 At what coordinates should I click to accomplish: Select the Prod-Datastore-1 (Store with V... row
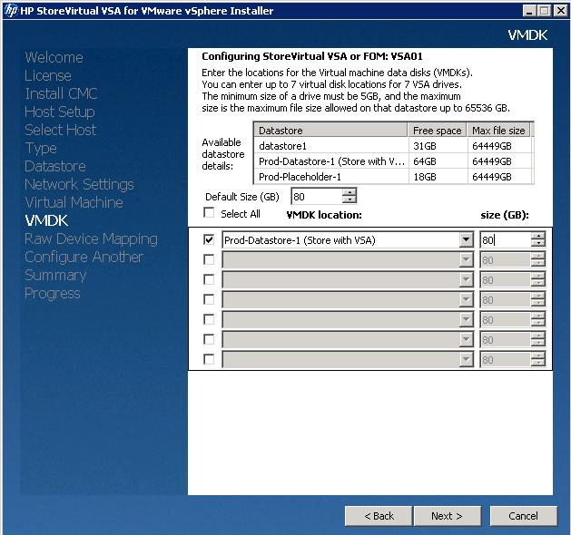point(392,161)
